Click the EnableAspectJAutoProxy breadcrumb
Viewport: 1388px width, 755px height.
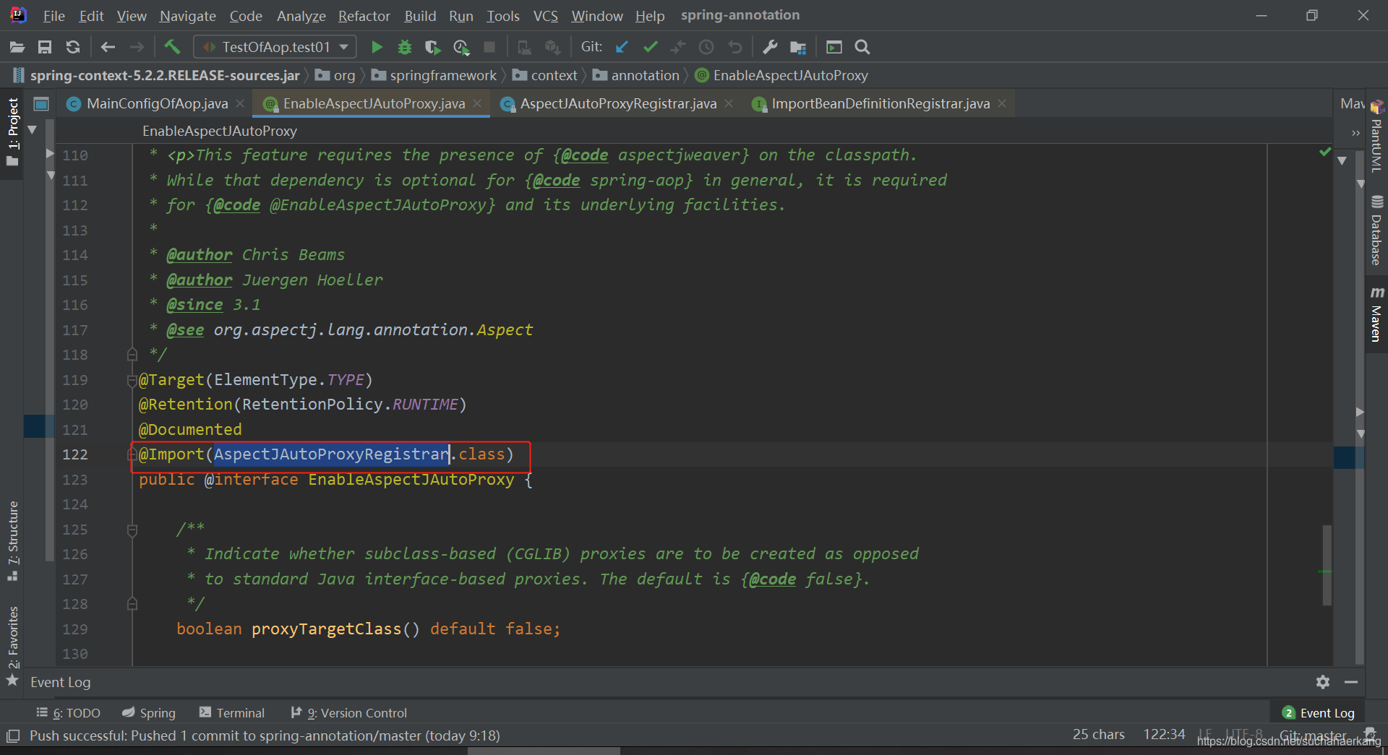pyautogui.click(x=781, y=75)
